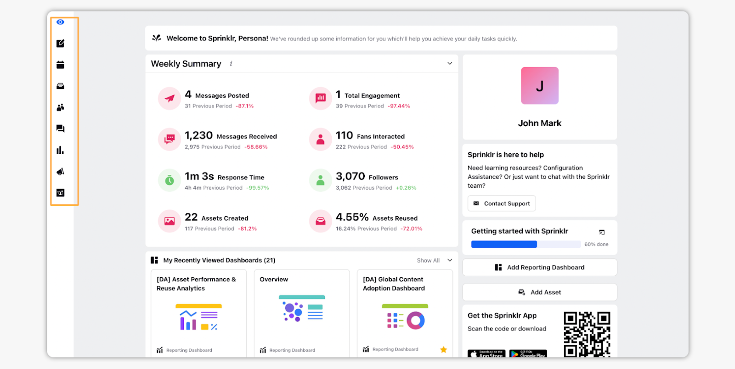The height and width of the screenshot is (369, 735).
Task: Open the calendar icon in the sidebar
Action: click(60, 65)
